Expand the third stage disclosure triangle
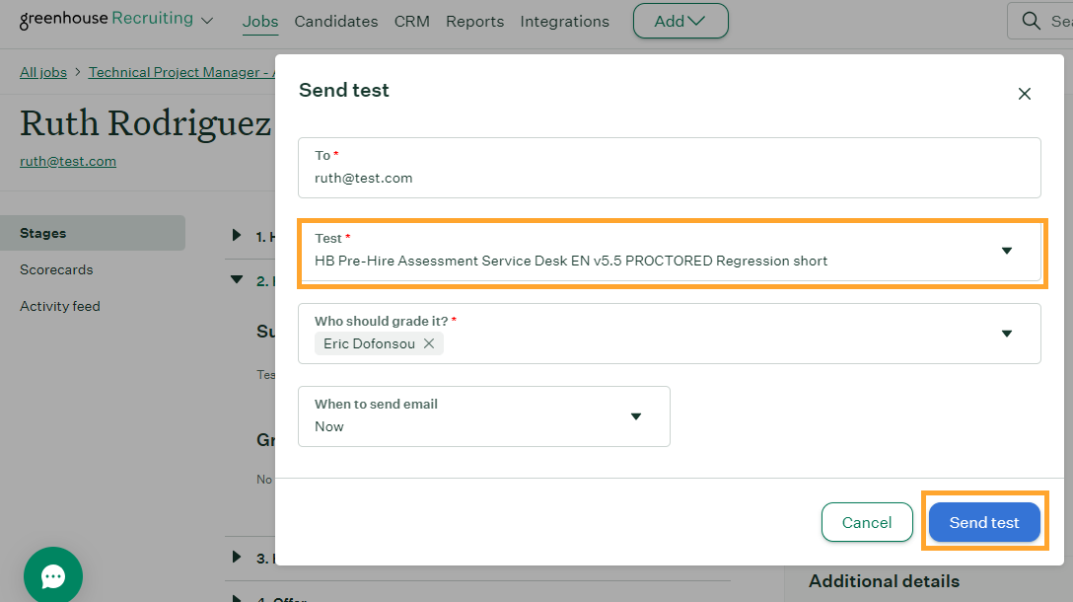This screenshot has width=1073, height=602. (x=237, y=557)
